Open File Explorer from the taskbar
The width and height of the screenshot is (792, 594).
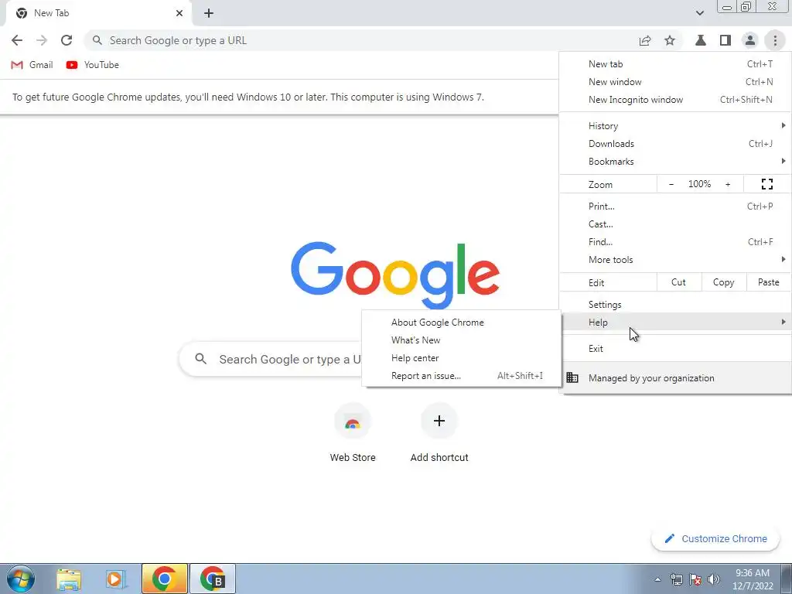point(69,579)
